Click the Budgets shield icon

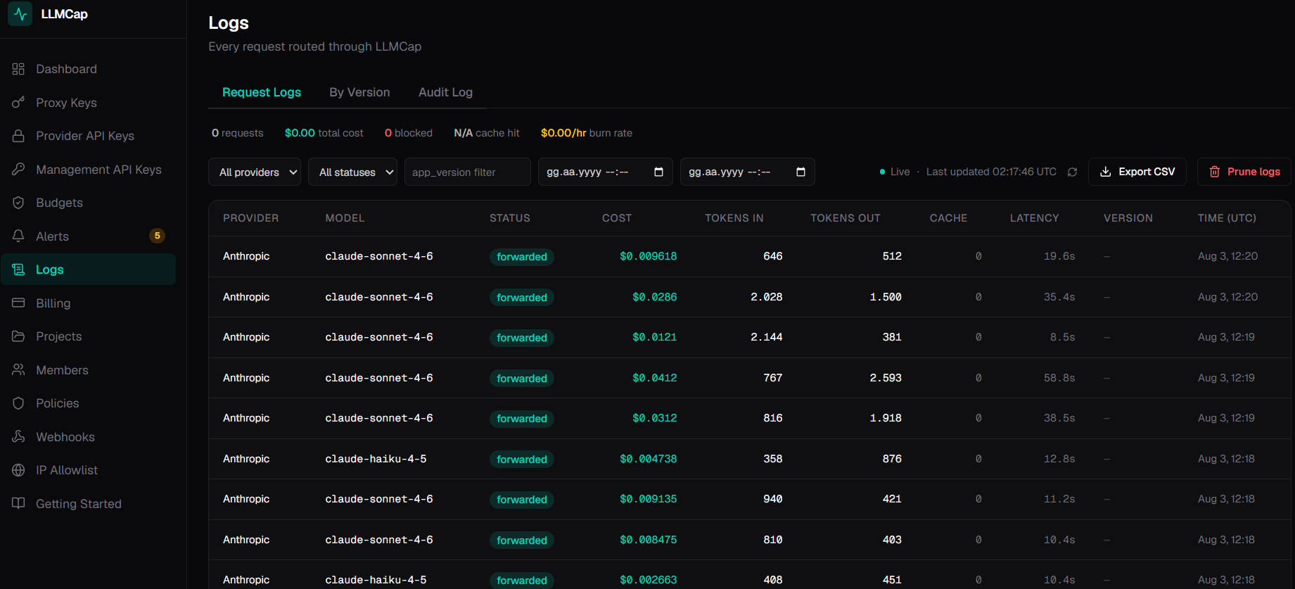coord(18,203)
